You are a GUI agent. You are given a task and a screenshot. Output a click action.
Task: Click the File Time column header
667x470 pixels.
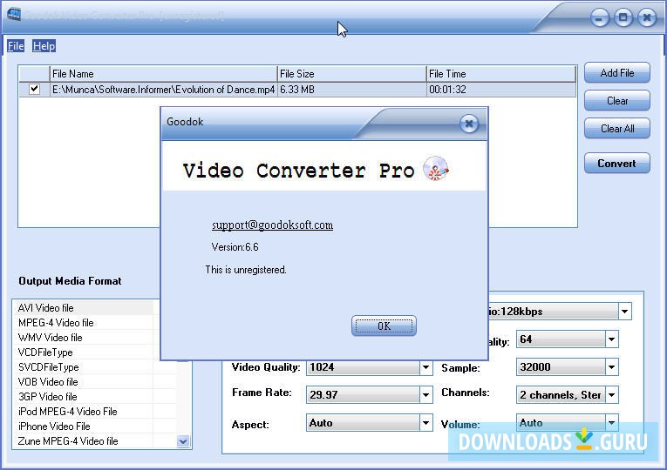coord(501,74)
